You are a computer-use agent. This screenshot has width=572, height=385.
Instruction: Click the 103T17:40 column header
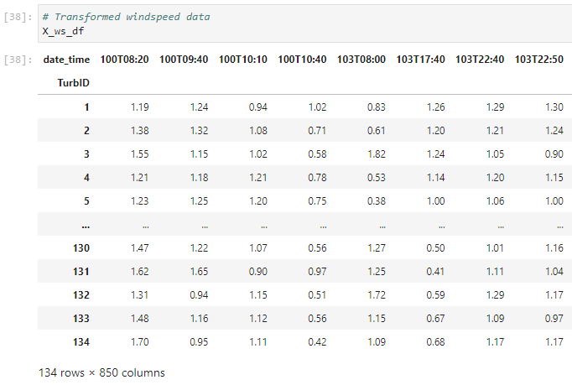[x=421, y=60]
